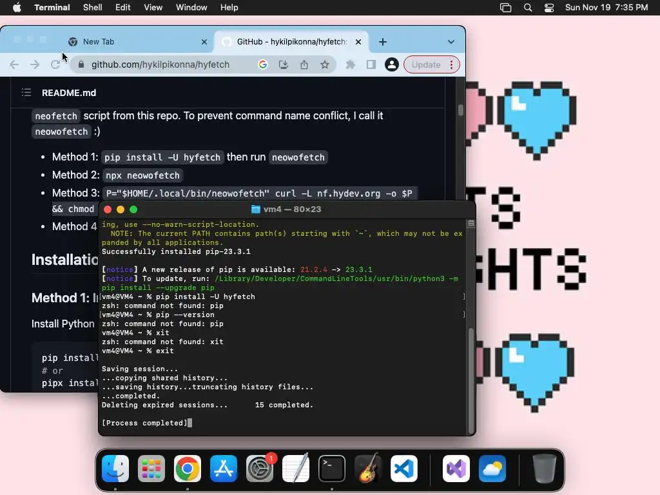The width and height of the screenshot is (660, 495).
Task: Open TextEdit from the Dock
Action: point(295,469)
